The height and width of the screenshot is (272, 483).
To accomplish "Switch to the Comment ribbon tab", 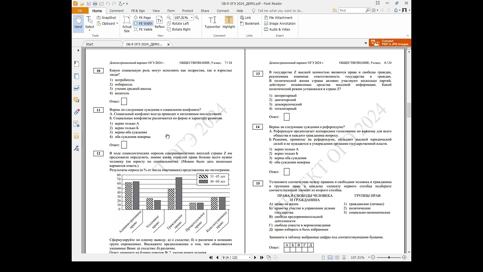I will tap(116, 11).
